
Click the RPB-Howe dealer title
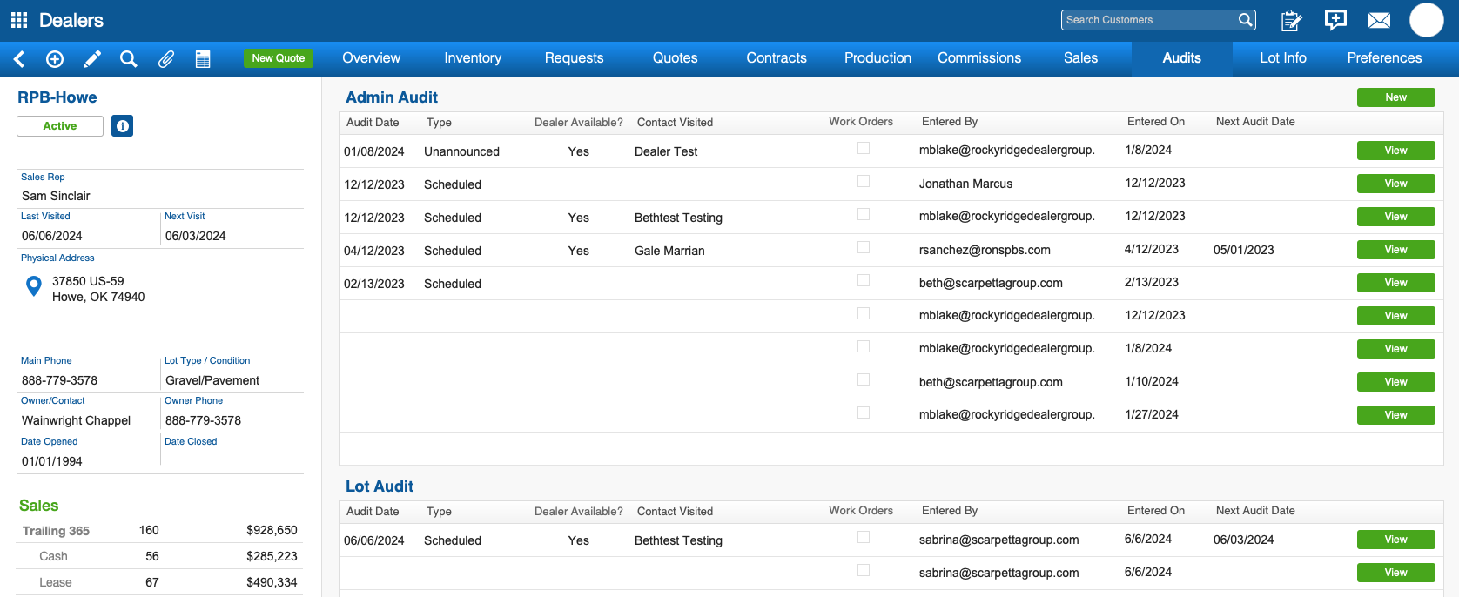(57, 97)
